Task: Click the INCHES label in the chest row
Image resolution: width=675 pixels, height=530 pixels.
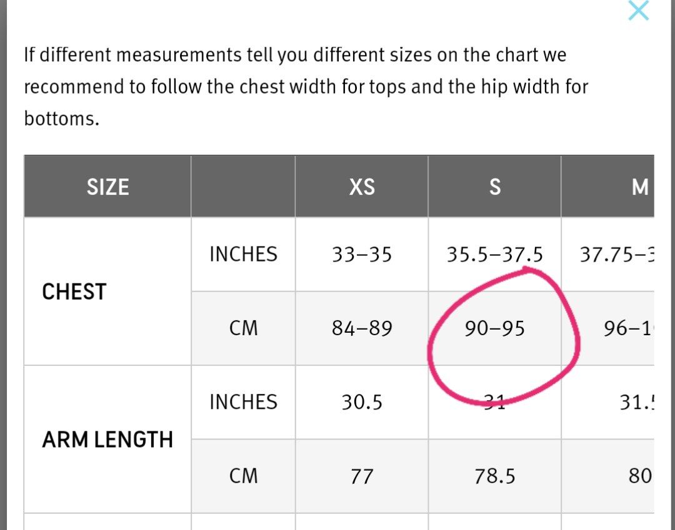Action: [243, 254]
